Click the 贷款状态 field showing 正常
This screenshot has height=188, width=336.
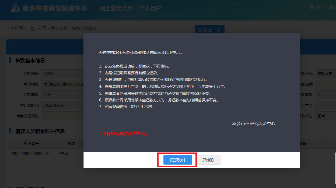(x=325, y=116)
